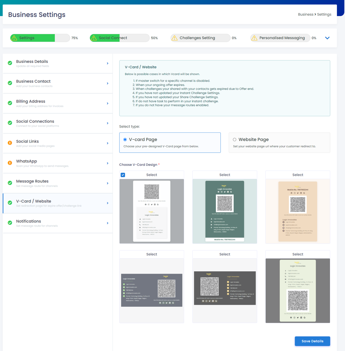Image resolution: width=345 pixels, height=351 pixels.
Task: Open Business Details using its arrow
Action: [x=108, y=63]
